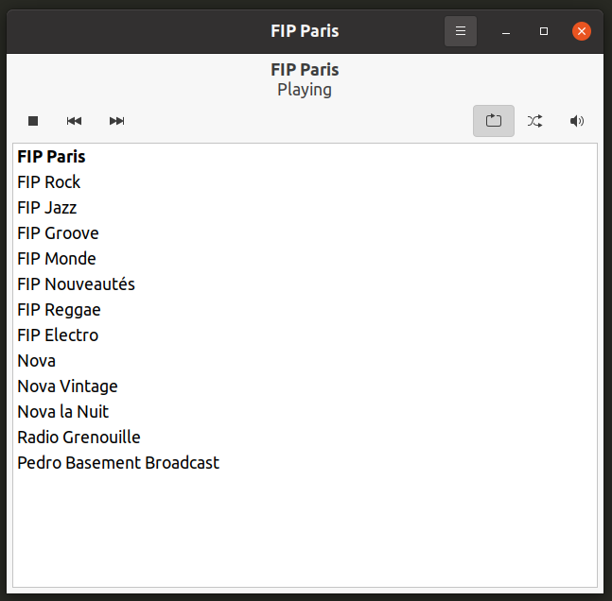Play FIP Nouveautés station
Screen dimensions: 612x601
pyautogui.click(x=77, y=284)
